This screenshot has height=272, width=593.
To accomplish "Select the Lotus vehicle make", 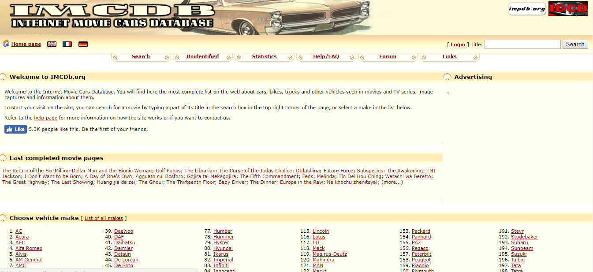I will (319, 237).
